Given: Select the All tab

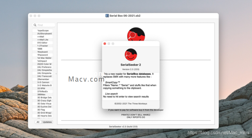Looking at the screenshot, I should [38, 122].
